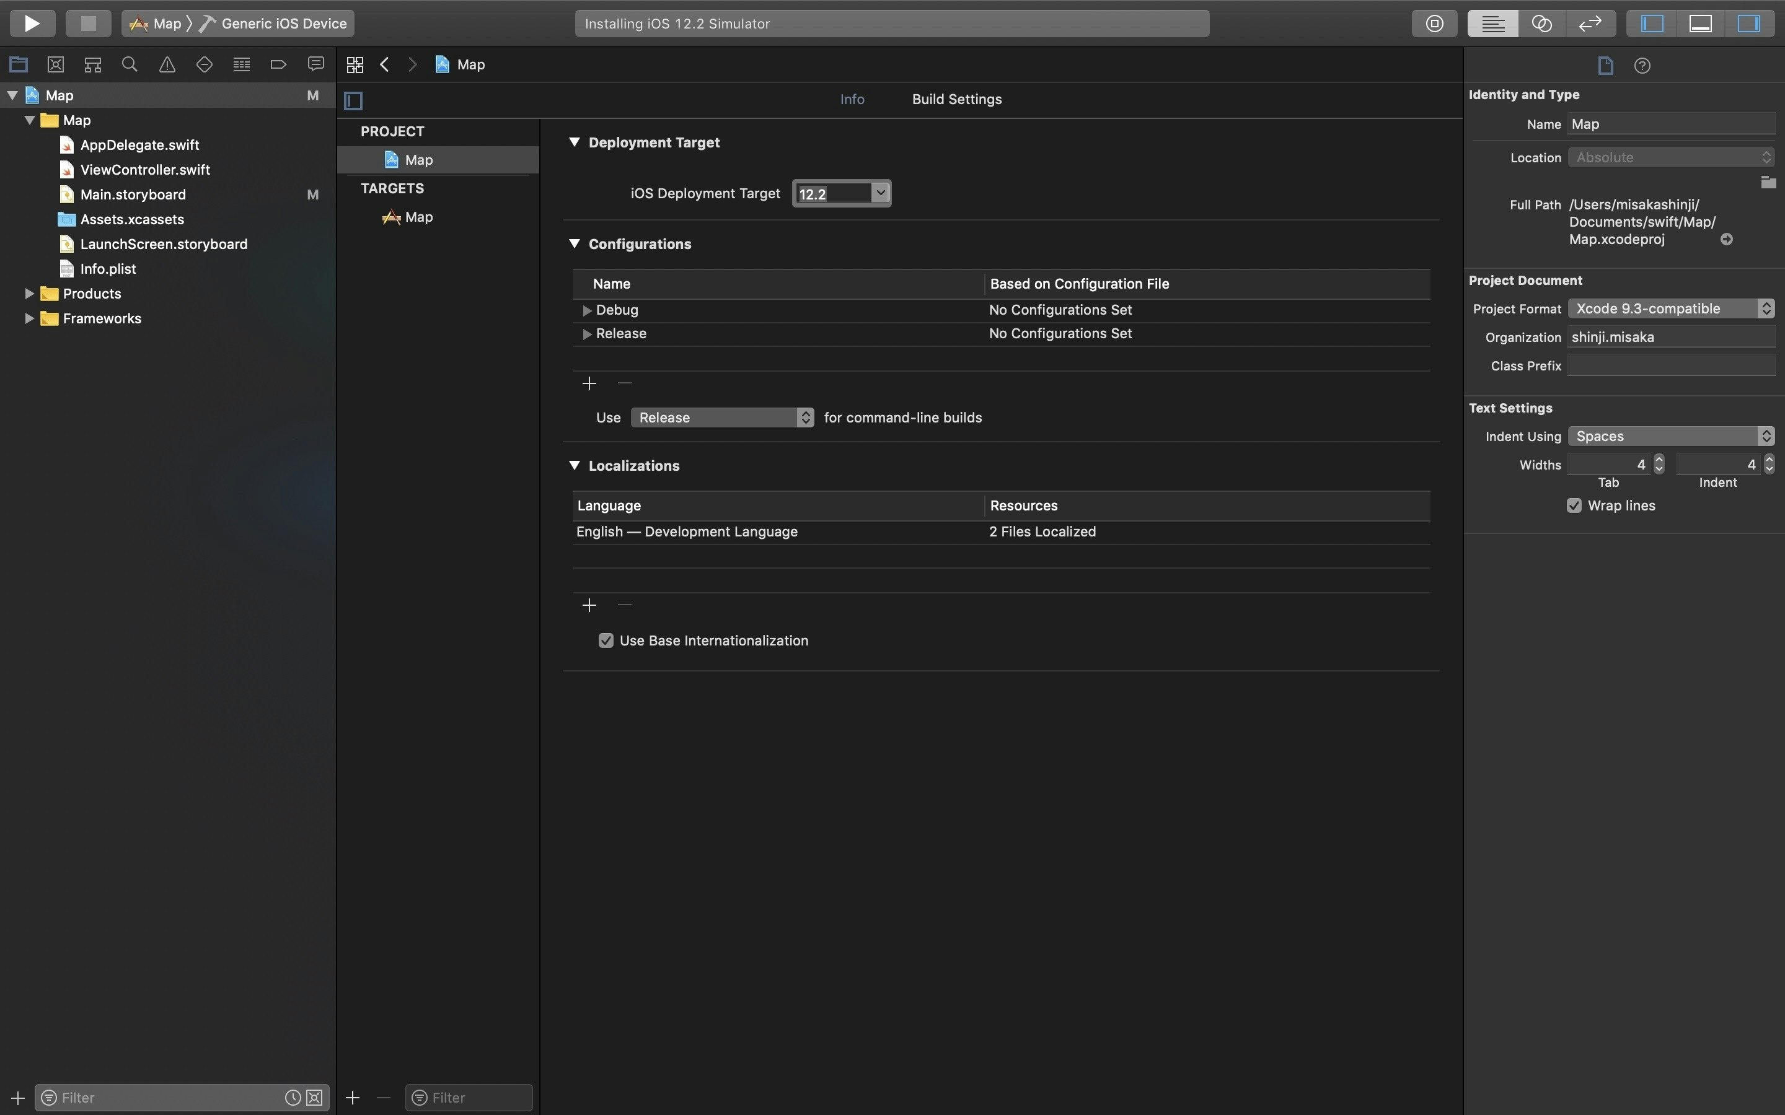The height and width of the screenshot is (1115, 1785).
Task: Open the Library button in the toolbar
Action: point(1435,23)
